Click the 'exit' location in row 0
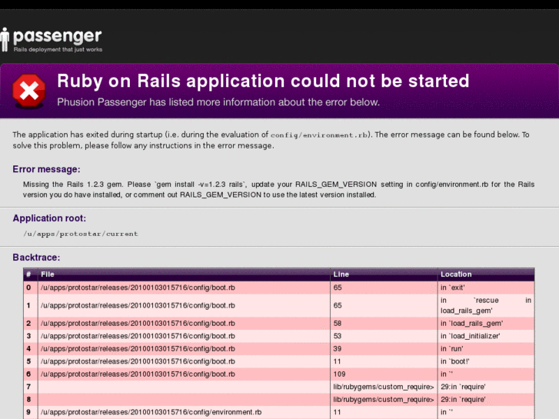This screenshot has width=559, height=419. (452, 288)
